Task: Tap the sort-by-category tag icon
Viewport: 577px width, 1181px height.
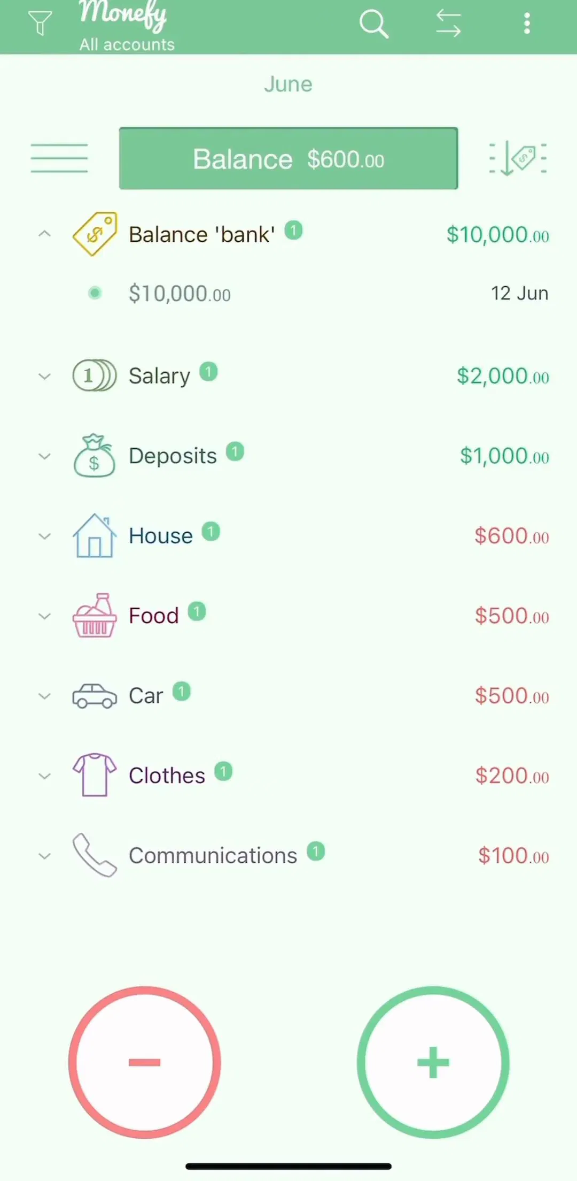Action: click(518, 158)
